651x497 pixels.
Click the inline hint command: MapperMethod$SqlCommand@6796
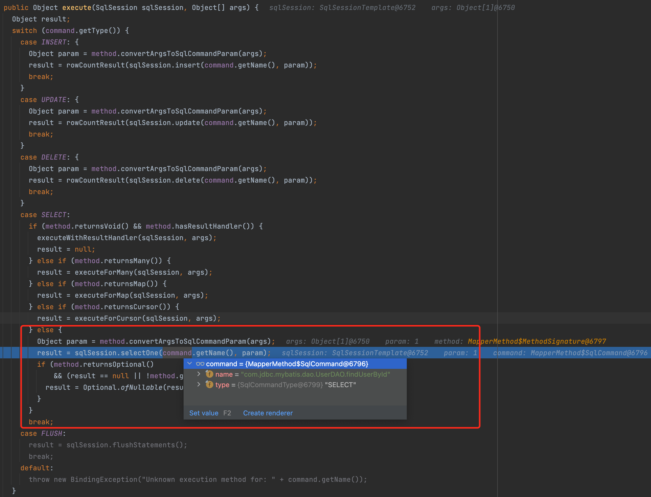coord(570,353)
